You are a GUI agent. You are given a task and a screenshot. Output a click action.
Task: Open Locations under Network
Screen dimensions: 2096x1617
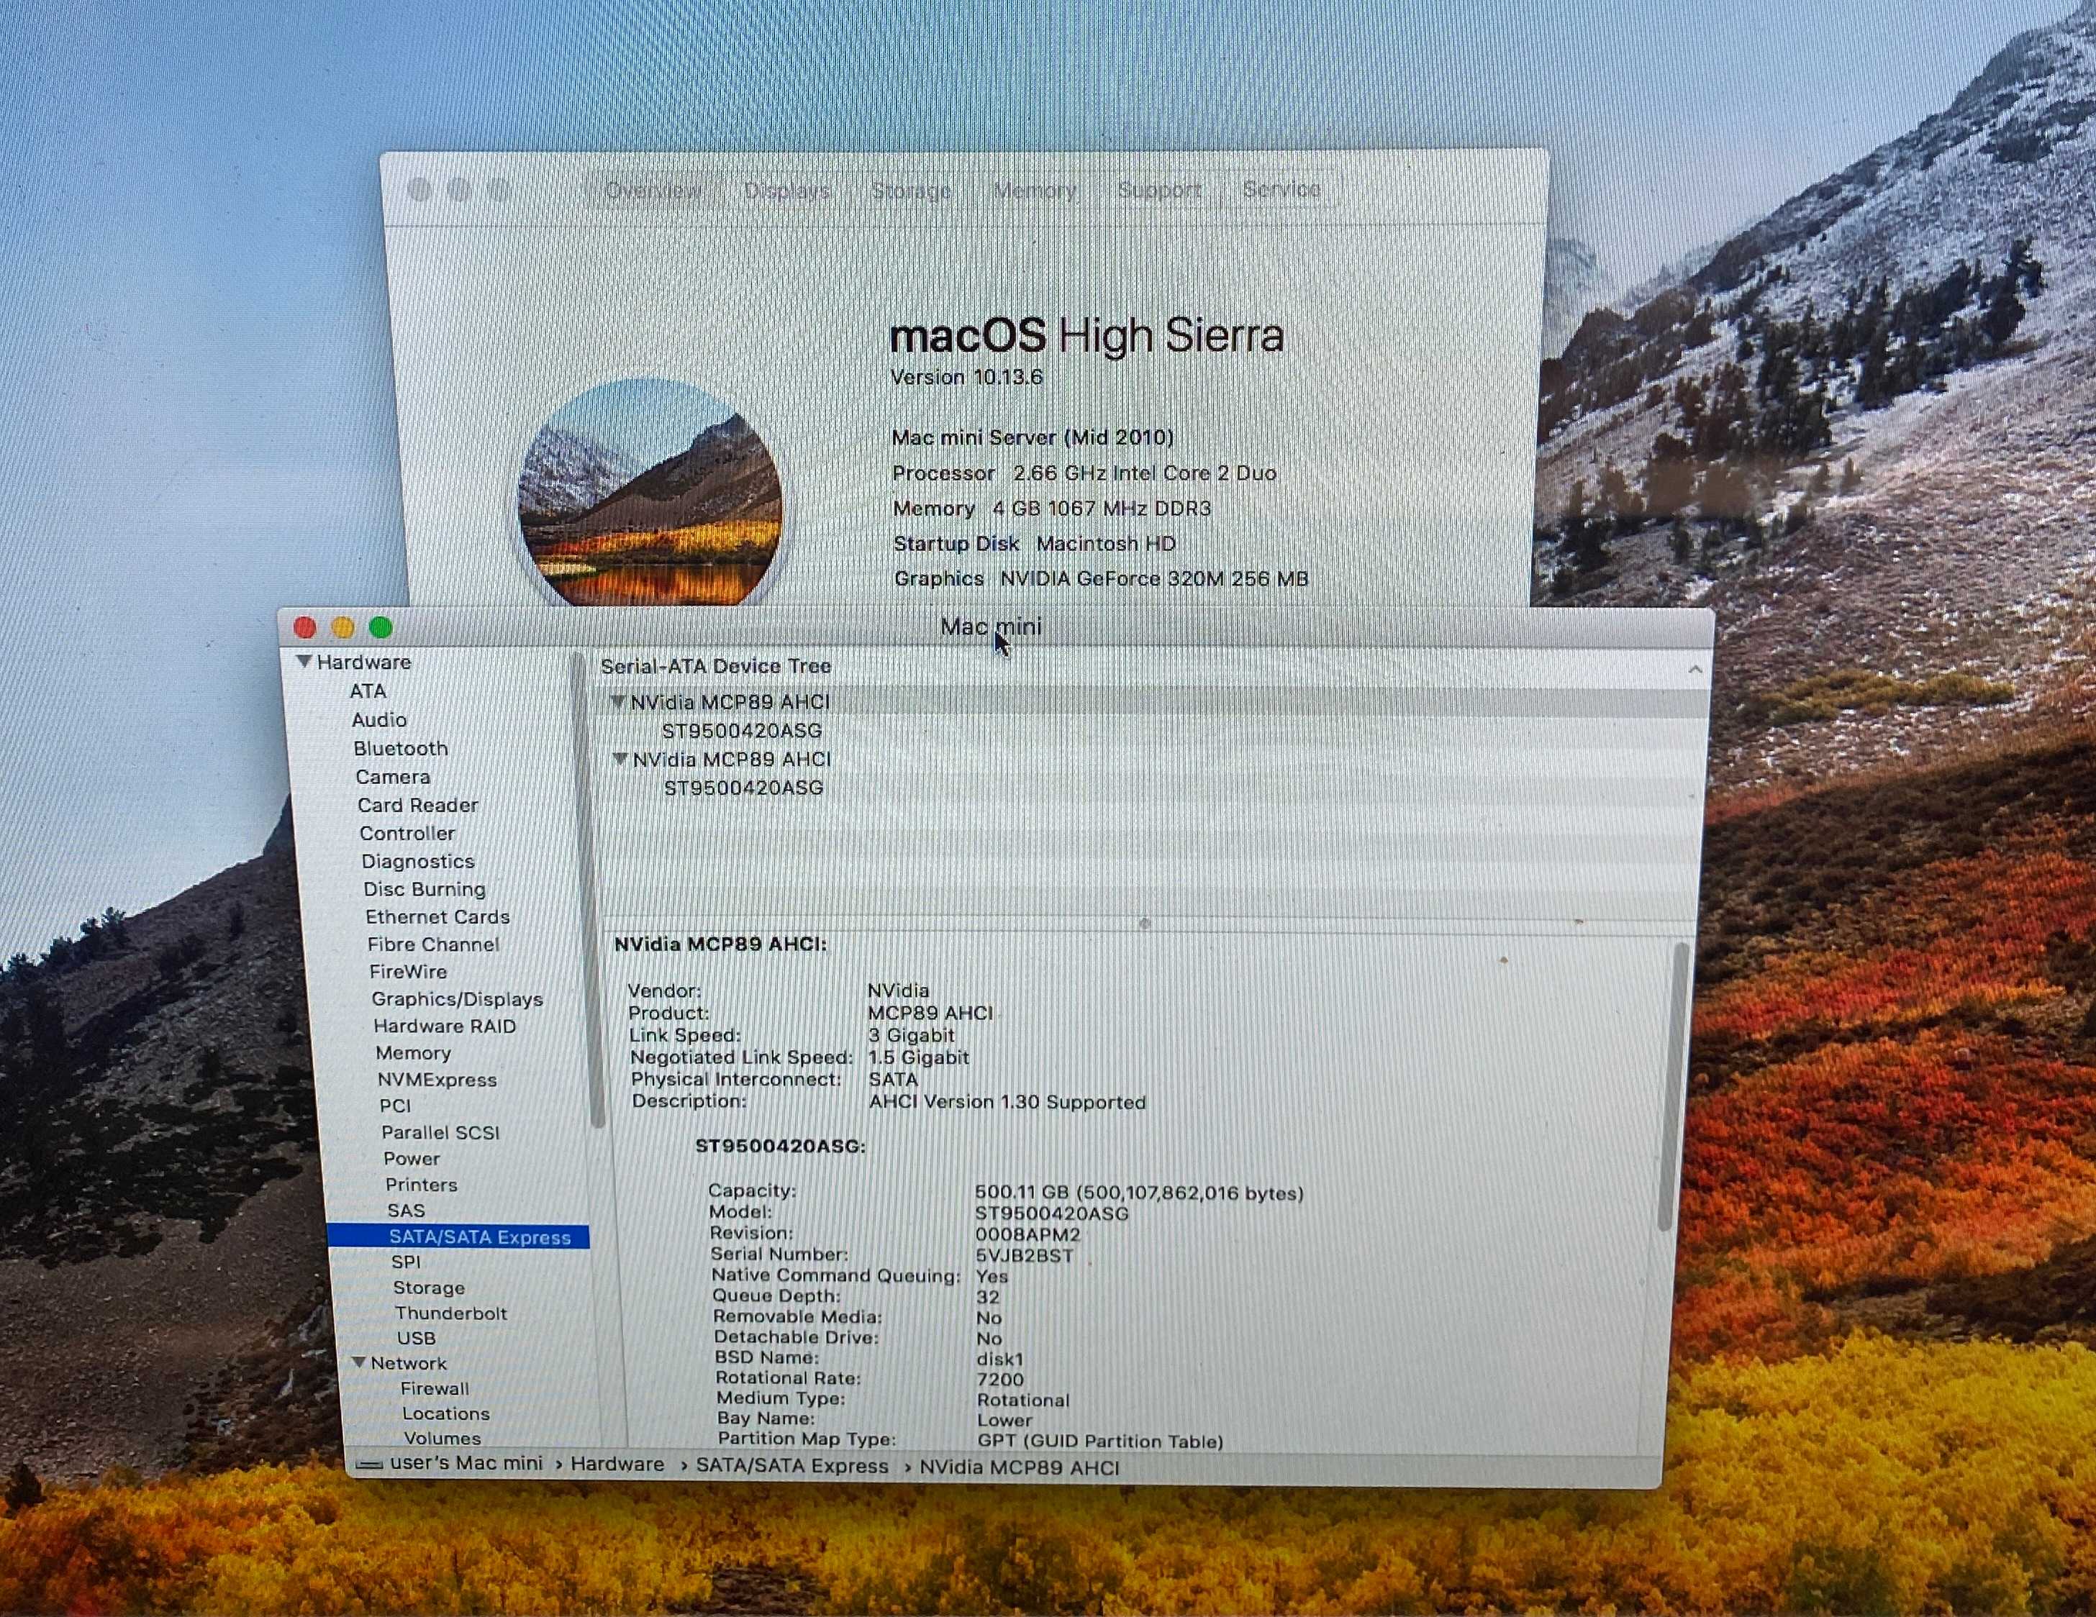tap(445, 1413)
